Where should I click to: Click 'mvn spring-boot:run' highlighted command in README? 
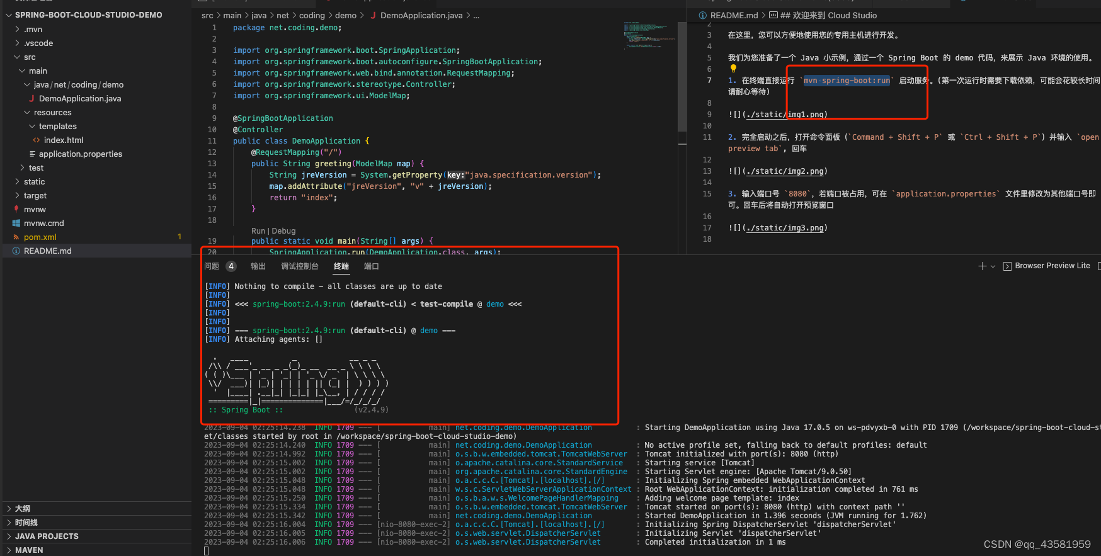[x=847, y=81]
